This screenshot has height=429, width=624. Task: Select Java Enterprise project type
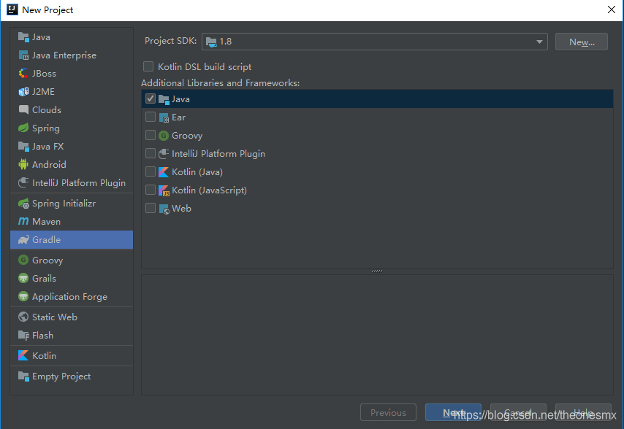(x=72, y=55)
